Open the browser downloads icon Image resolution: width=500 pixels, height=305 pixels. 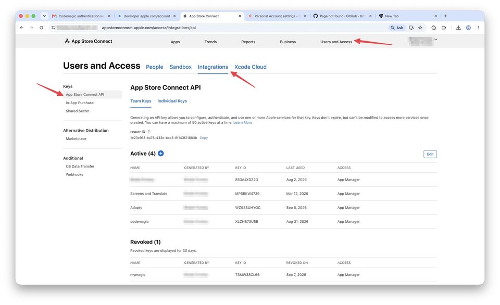click(x=458, y=28)
